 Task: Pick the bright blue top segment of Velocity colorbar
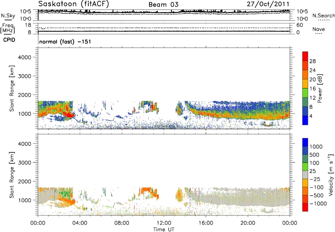click(x=305, y=142)
